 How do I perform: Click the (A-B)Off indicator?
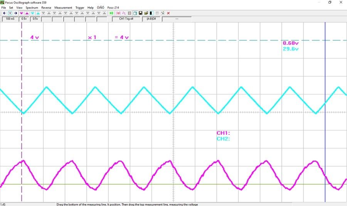(x=151, y=19)
